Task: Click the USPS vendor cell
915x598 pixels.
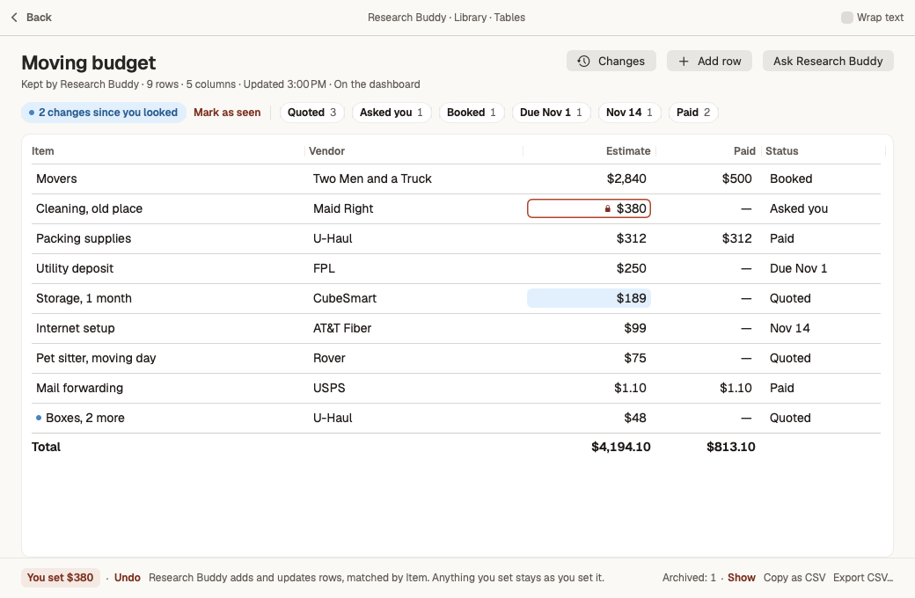Action: (x=329, y=388)
